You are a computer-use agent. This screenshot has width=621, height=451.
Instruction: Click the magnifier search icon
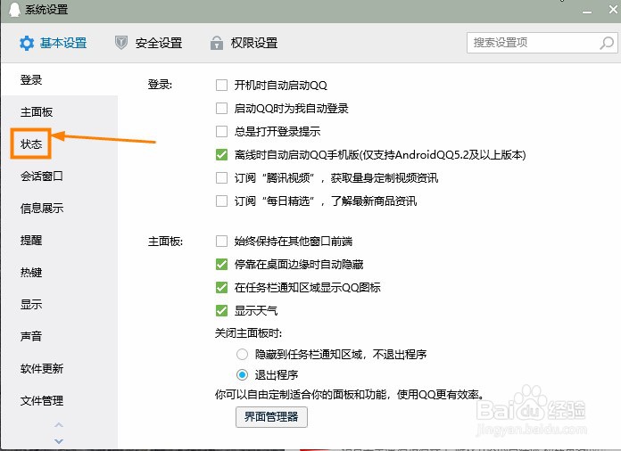tap(607, 43)
